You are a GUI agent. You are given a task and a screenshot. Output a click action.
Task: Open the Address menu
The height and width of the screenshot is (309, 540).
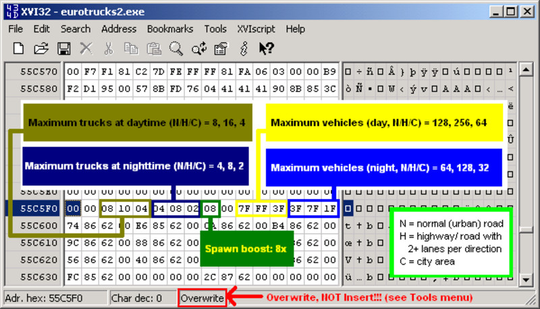click(119, 29)
